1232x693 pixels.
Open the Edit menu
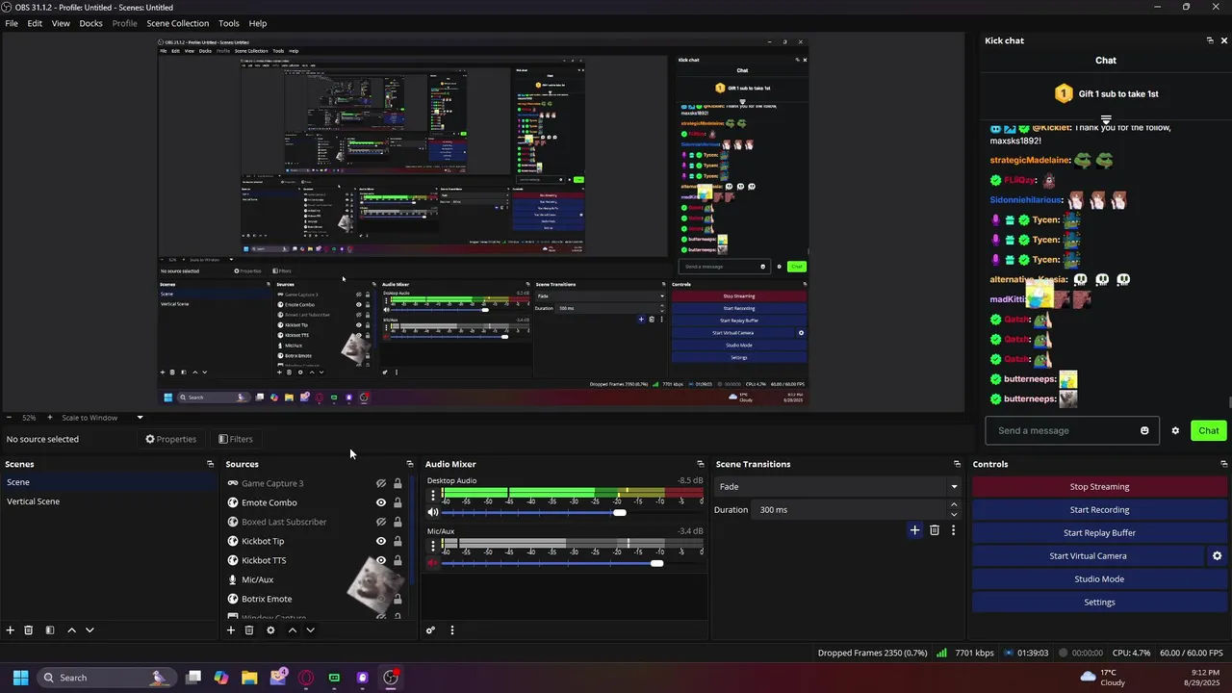click(35, 23)
